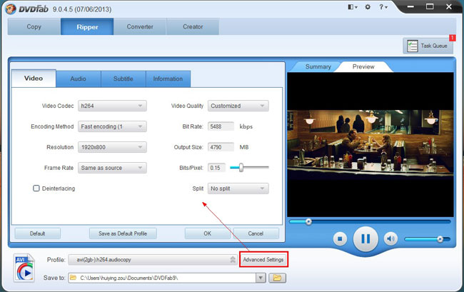This screenshot has width=464, height=292.
Task: Open the Information tab
Action: click(x=168, y=79)
